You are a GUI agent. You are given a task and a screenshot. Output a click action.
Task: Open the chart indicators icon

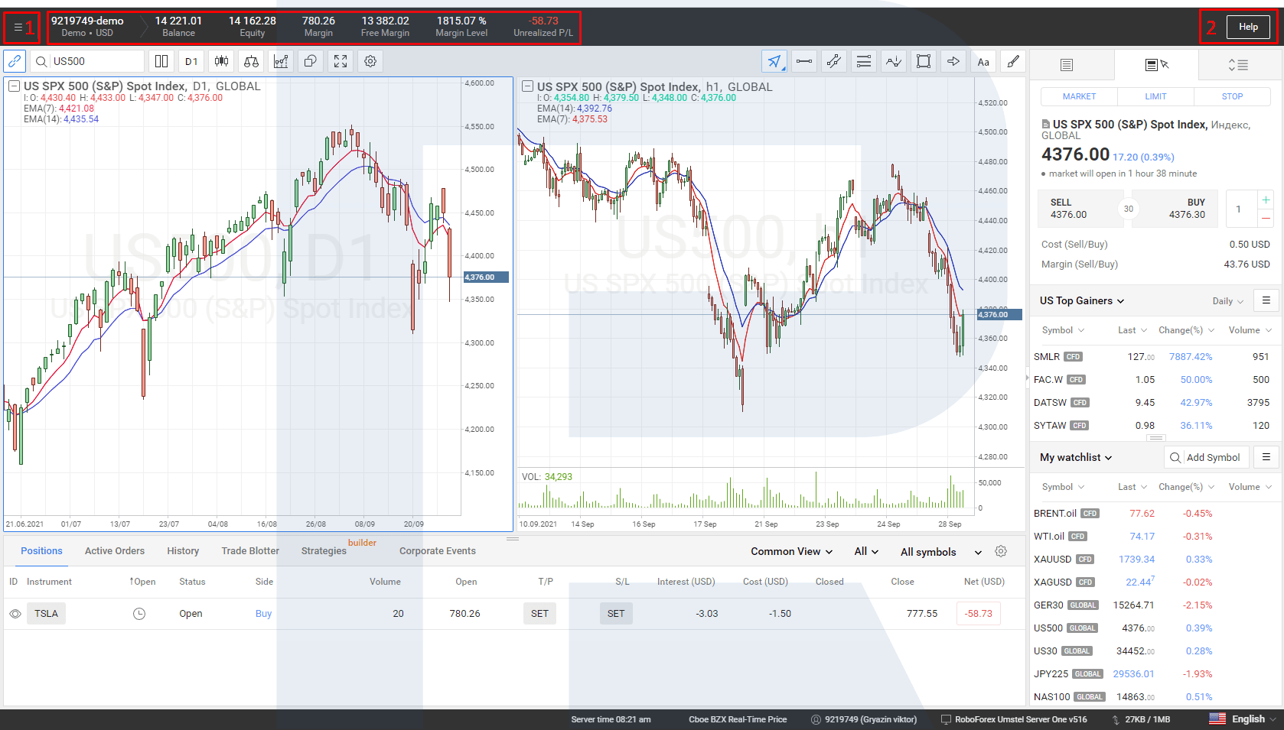click(x=281, y=61)
